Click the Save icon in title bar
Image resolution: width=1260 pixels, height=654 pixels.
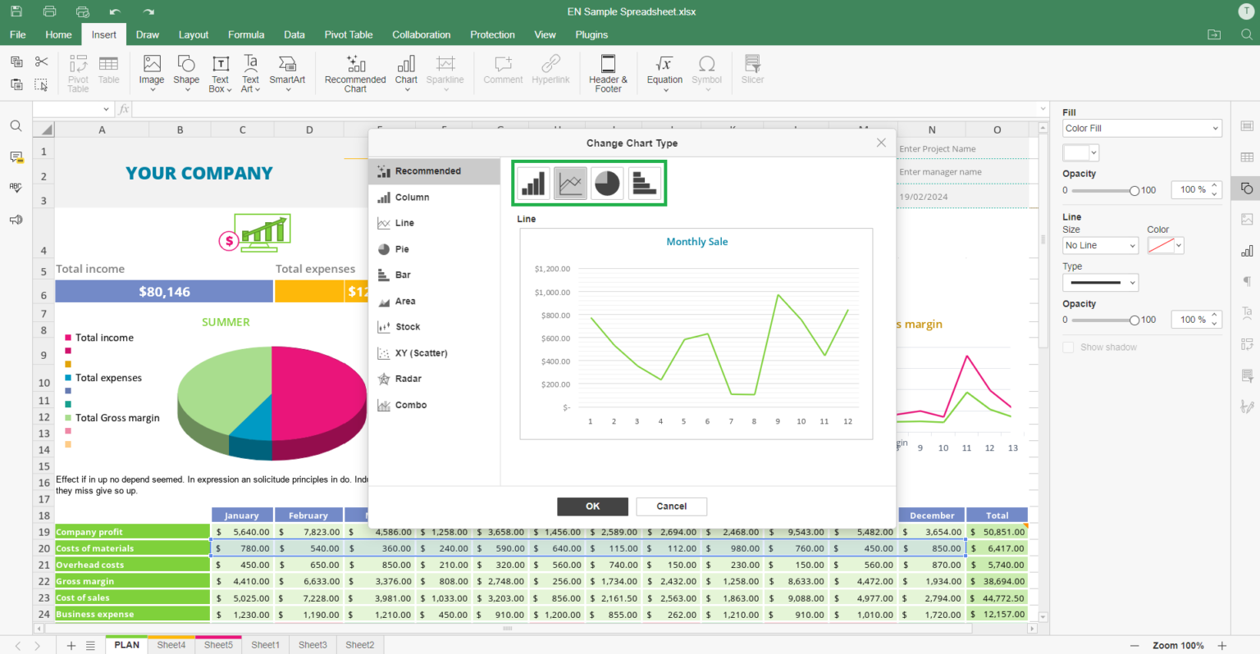pos(16,11)
